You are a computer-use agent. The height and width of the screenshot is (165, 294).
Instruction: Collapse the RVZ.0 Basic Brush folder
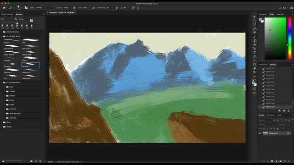tap(2, 36)
